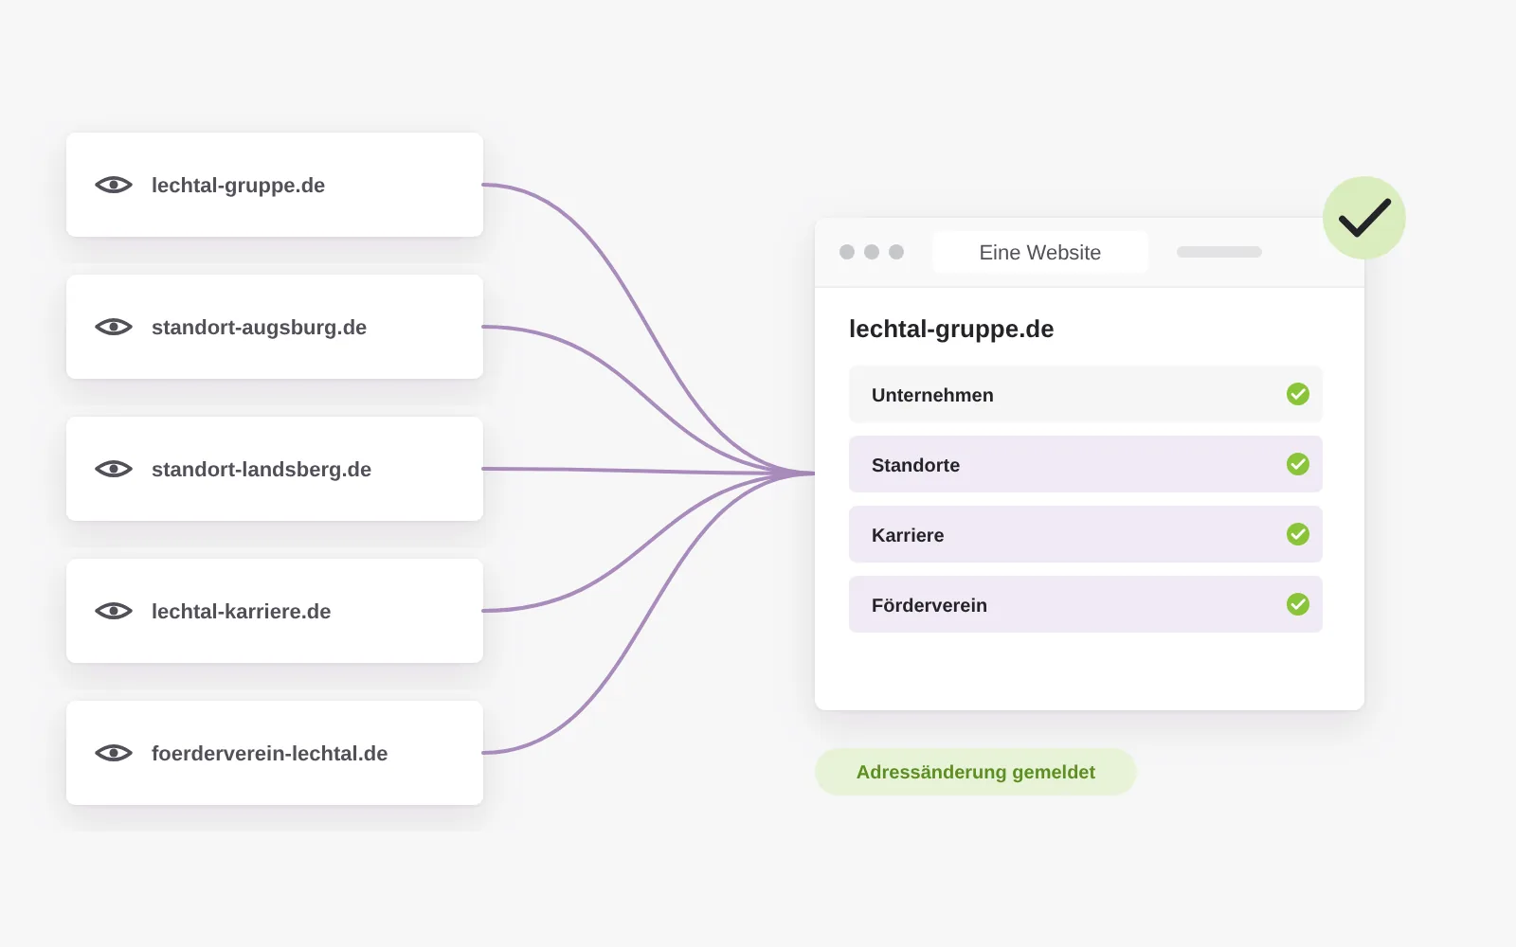
Task: Select the lechtal-gruppe.de domain card text
Action: 238,186
